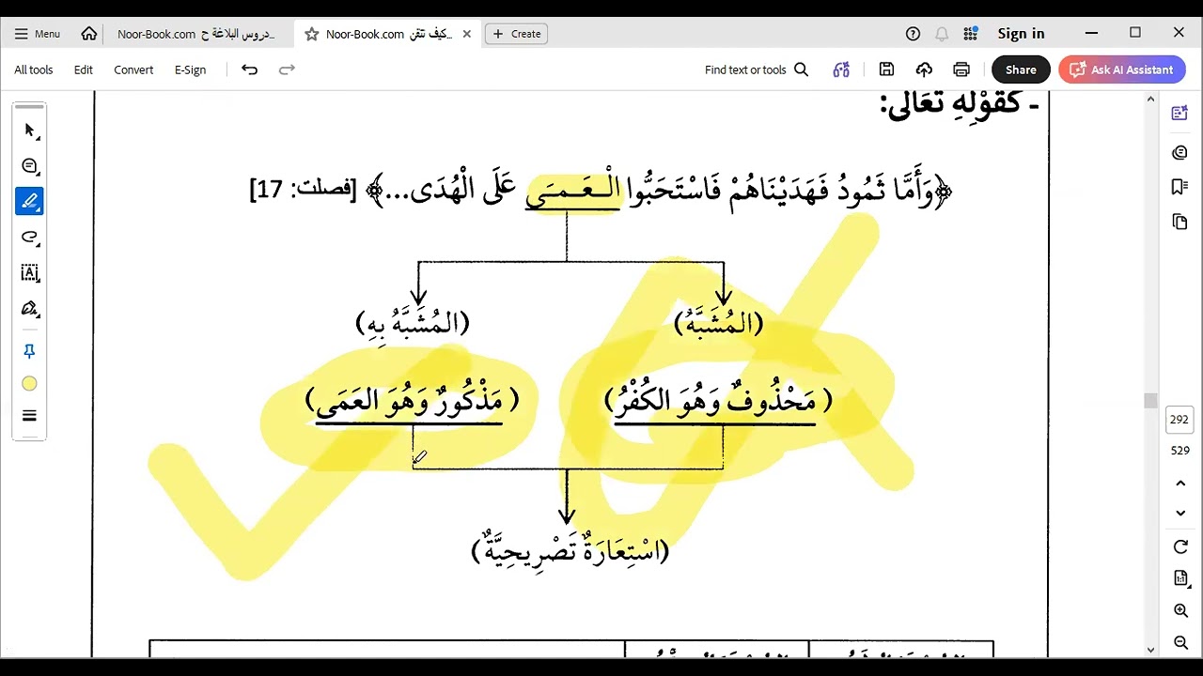Print the document
Screen dimensions: 1203x676
(x=961, y=69)
